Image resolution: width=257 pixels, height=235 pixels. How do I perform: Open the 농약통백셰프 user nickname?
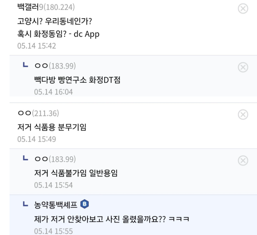point(56,205)
